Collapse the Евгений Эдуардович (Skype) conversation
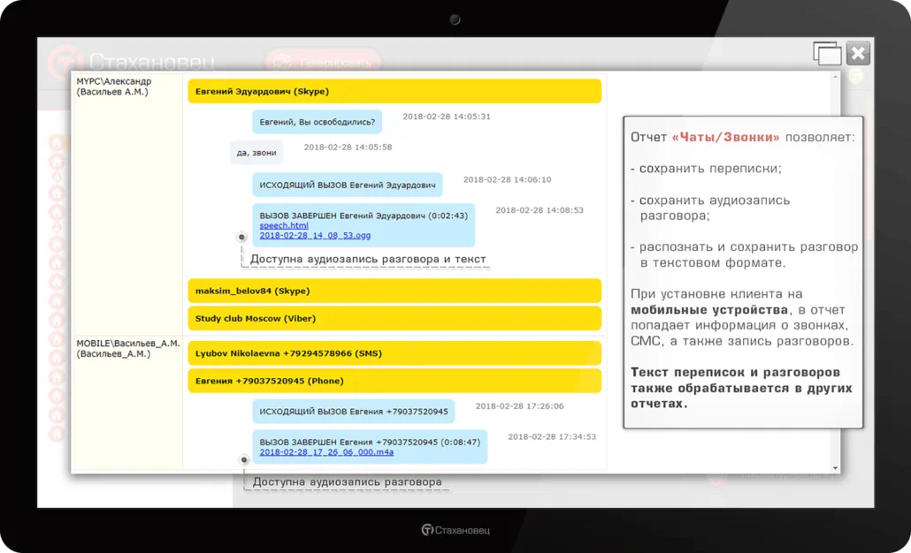The width and height of the screenshot is (911, 553). 394,91
